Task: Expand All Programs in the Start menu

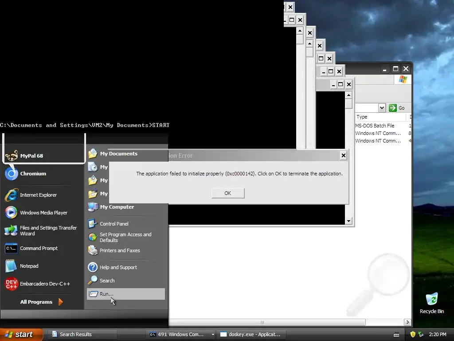Action: pos(41,302)
